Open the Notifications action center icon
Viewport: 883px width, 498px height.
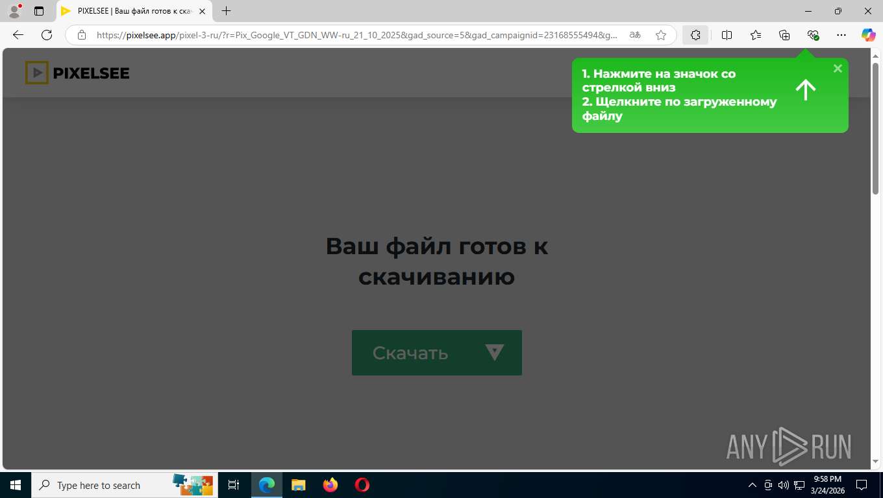pos(862,485)
